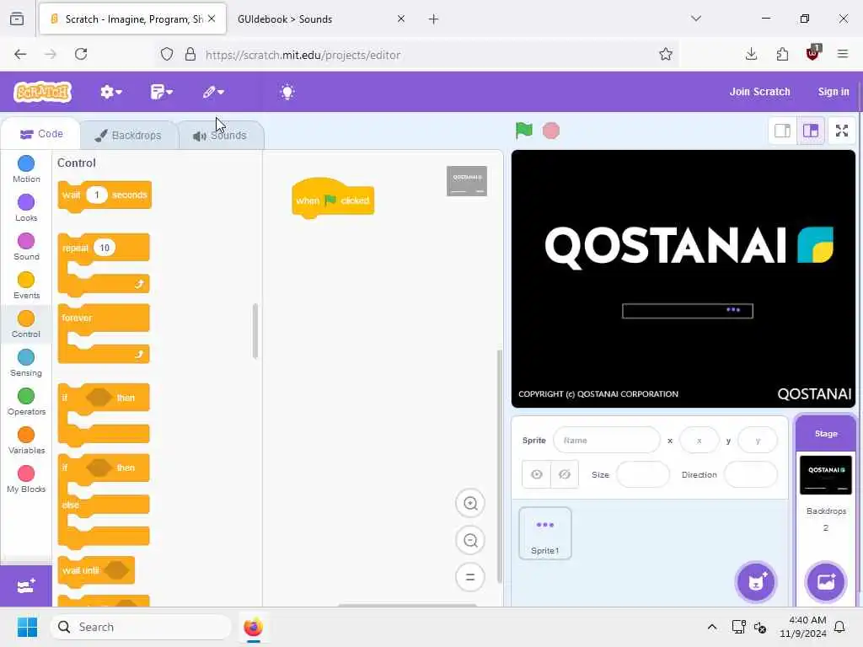
Task: Click the workspace vertical scrollbar
Action: click(x=499, y=465)
